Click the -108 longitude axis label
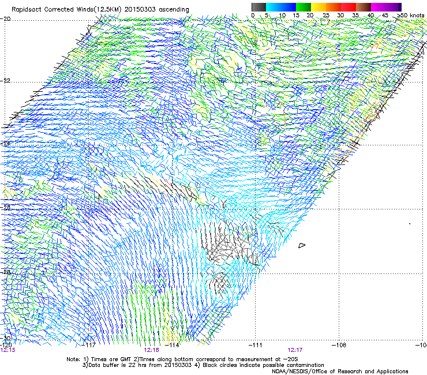 click(339, 345)
